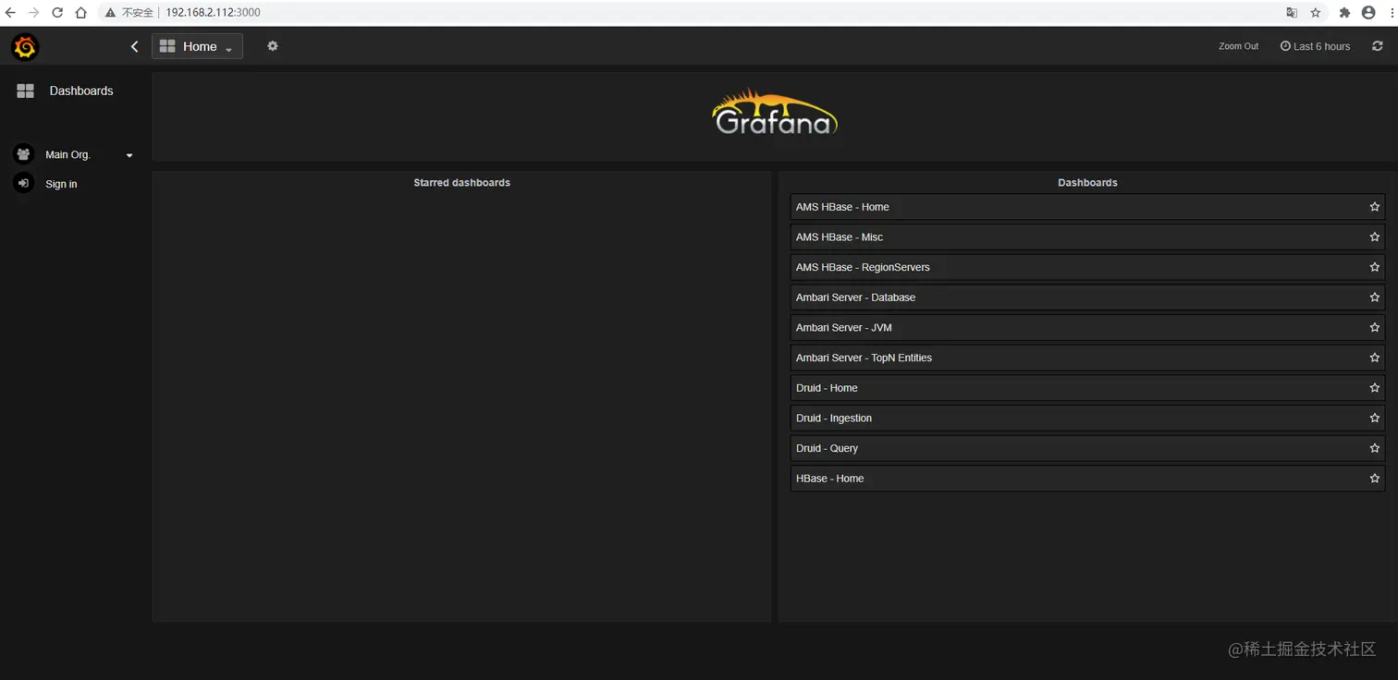Star the AMS HBase - Home dashboard
The width and height of the screenshot is (1398, 680).
coord(1375,207)
